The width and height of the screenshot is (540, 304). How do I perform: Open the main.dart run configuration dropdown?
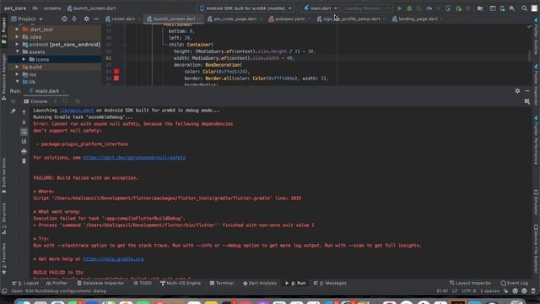pyautogui.click(x=321, y=8)
